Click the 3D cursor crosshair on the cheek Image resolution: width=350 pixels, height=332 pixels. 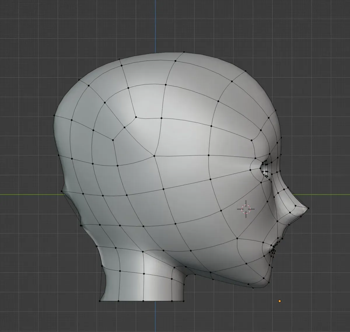246,209
